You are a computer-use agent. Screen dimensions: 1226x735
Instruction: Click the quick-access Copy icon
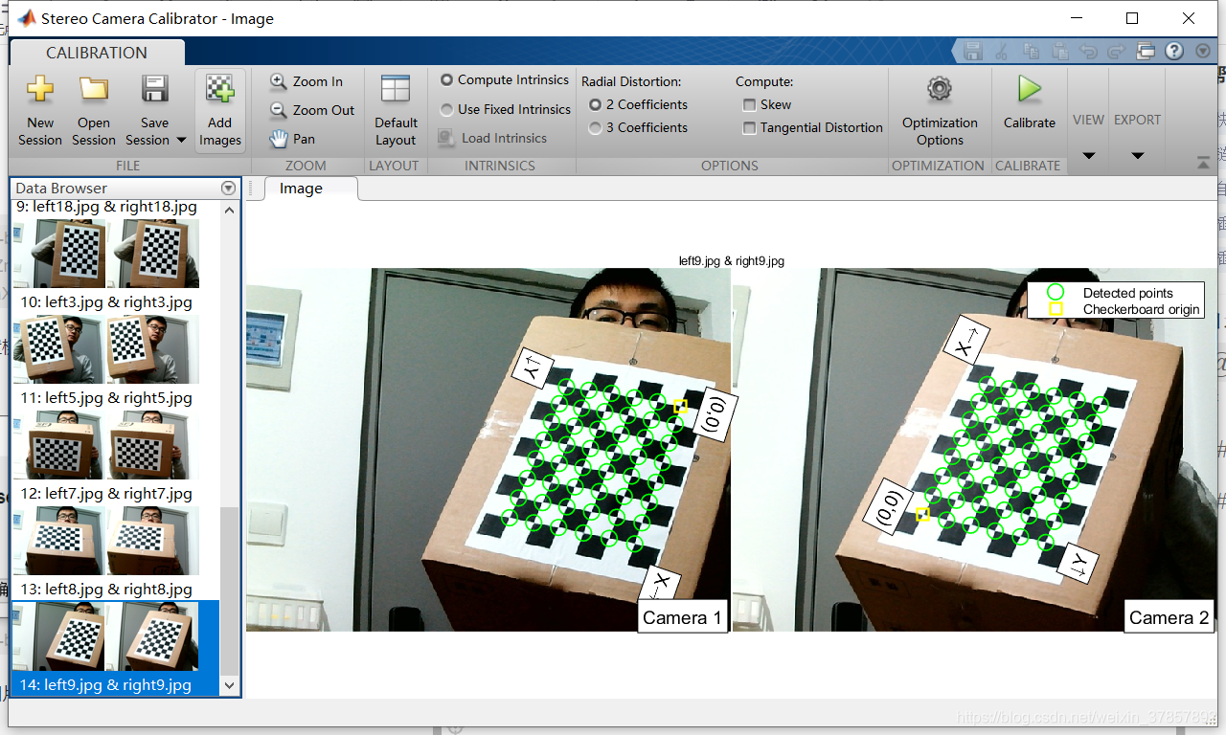point(1031,52)
